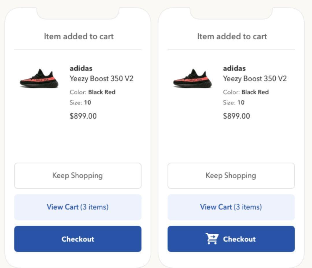
Task: Click the $899.00 price on left phone
Action: (83, 116)
